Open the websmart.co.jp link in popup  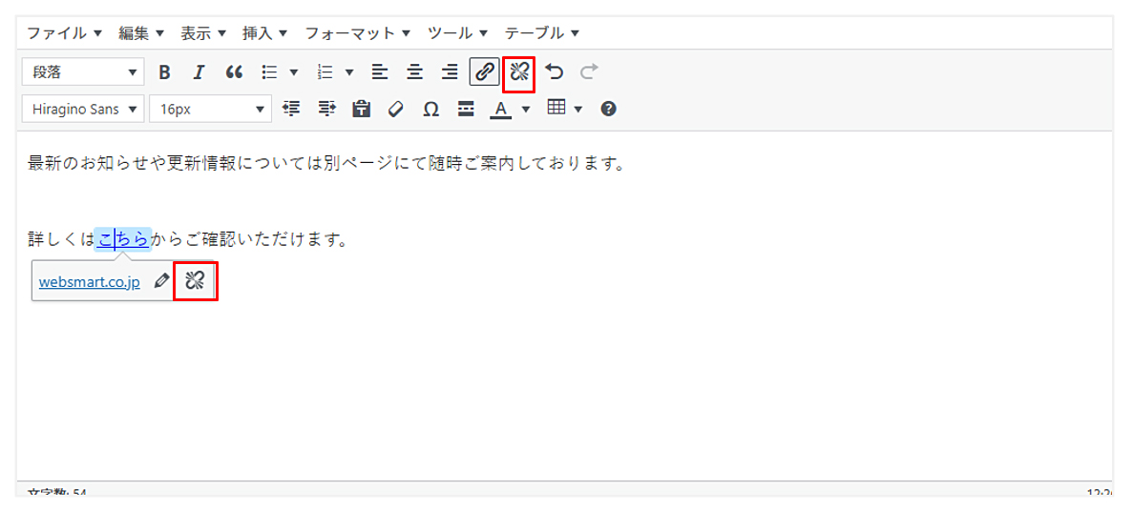pos(90,281)
